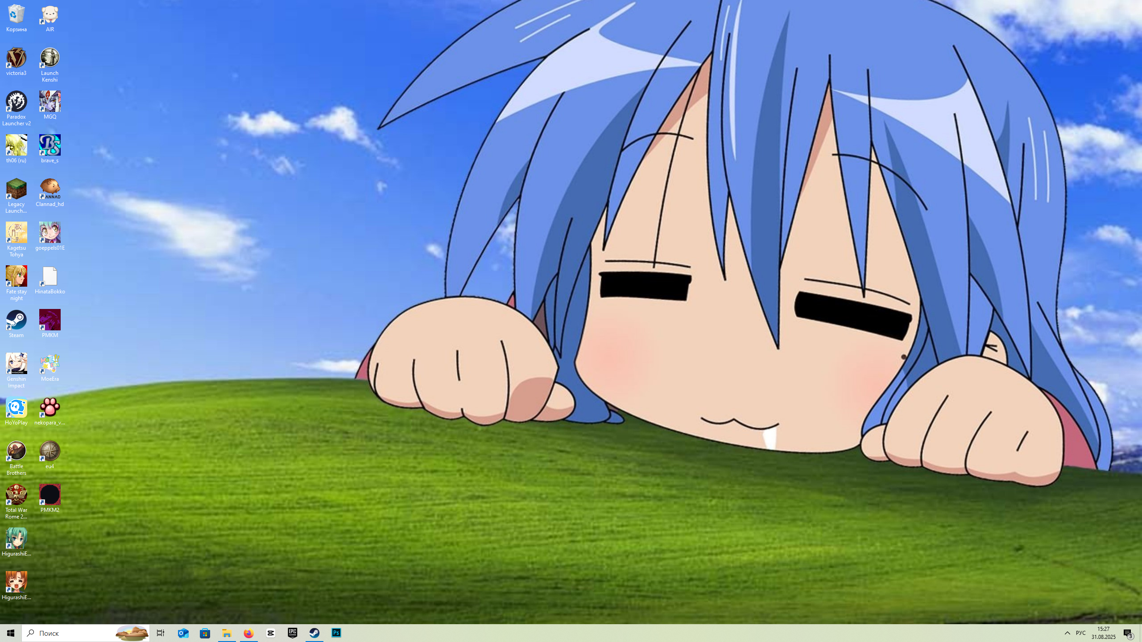
Task: Switch to Firefox on the taskbar
Action: coord(248,633)
